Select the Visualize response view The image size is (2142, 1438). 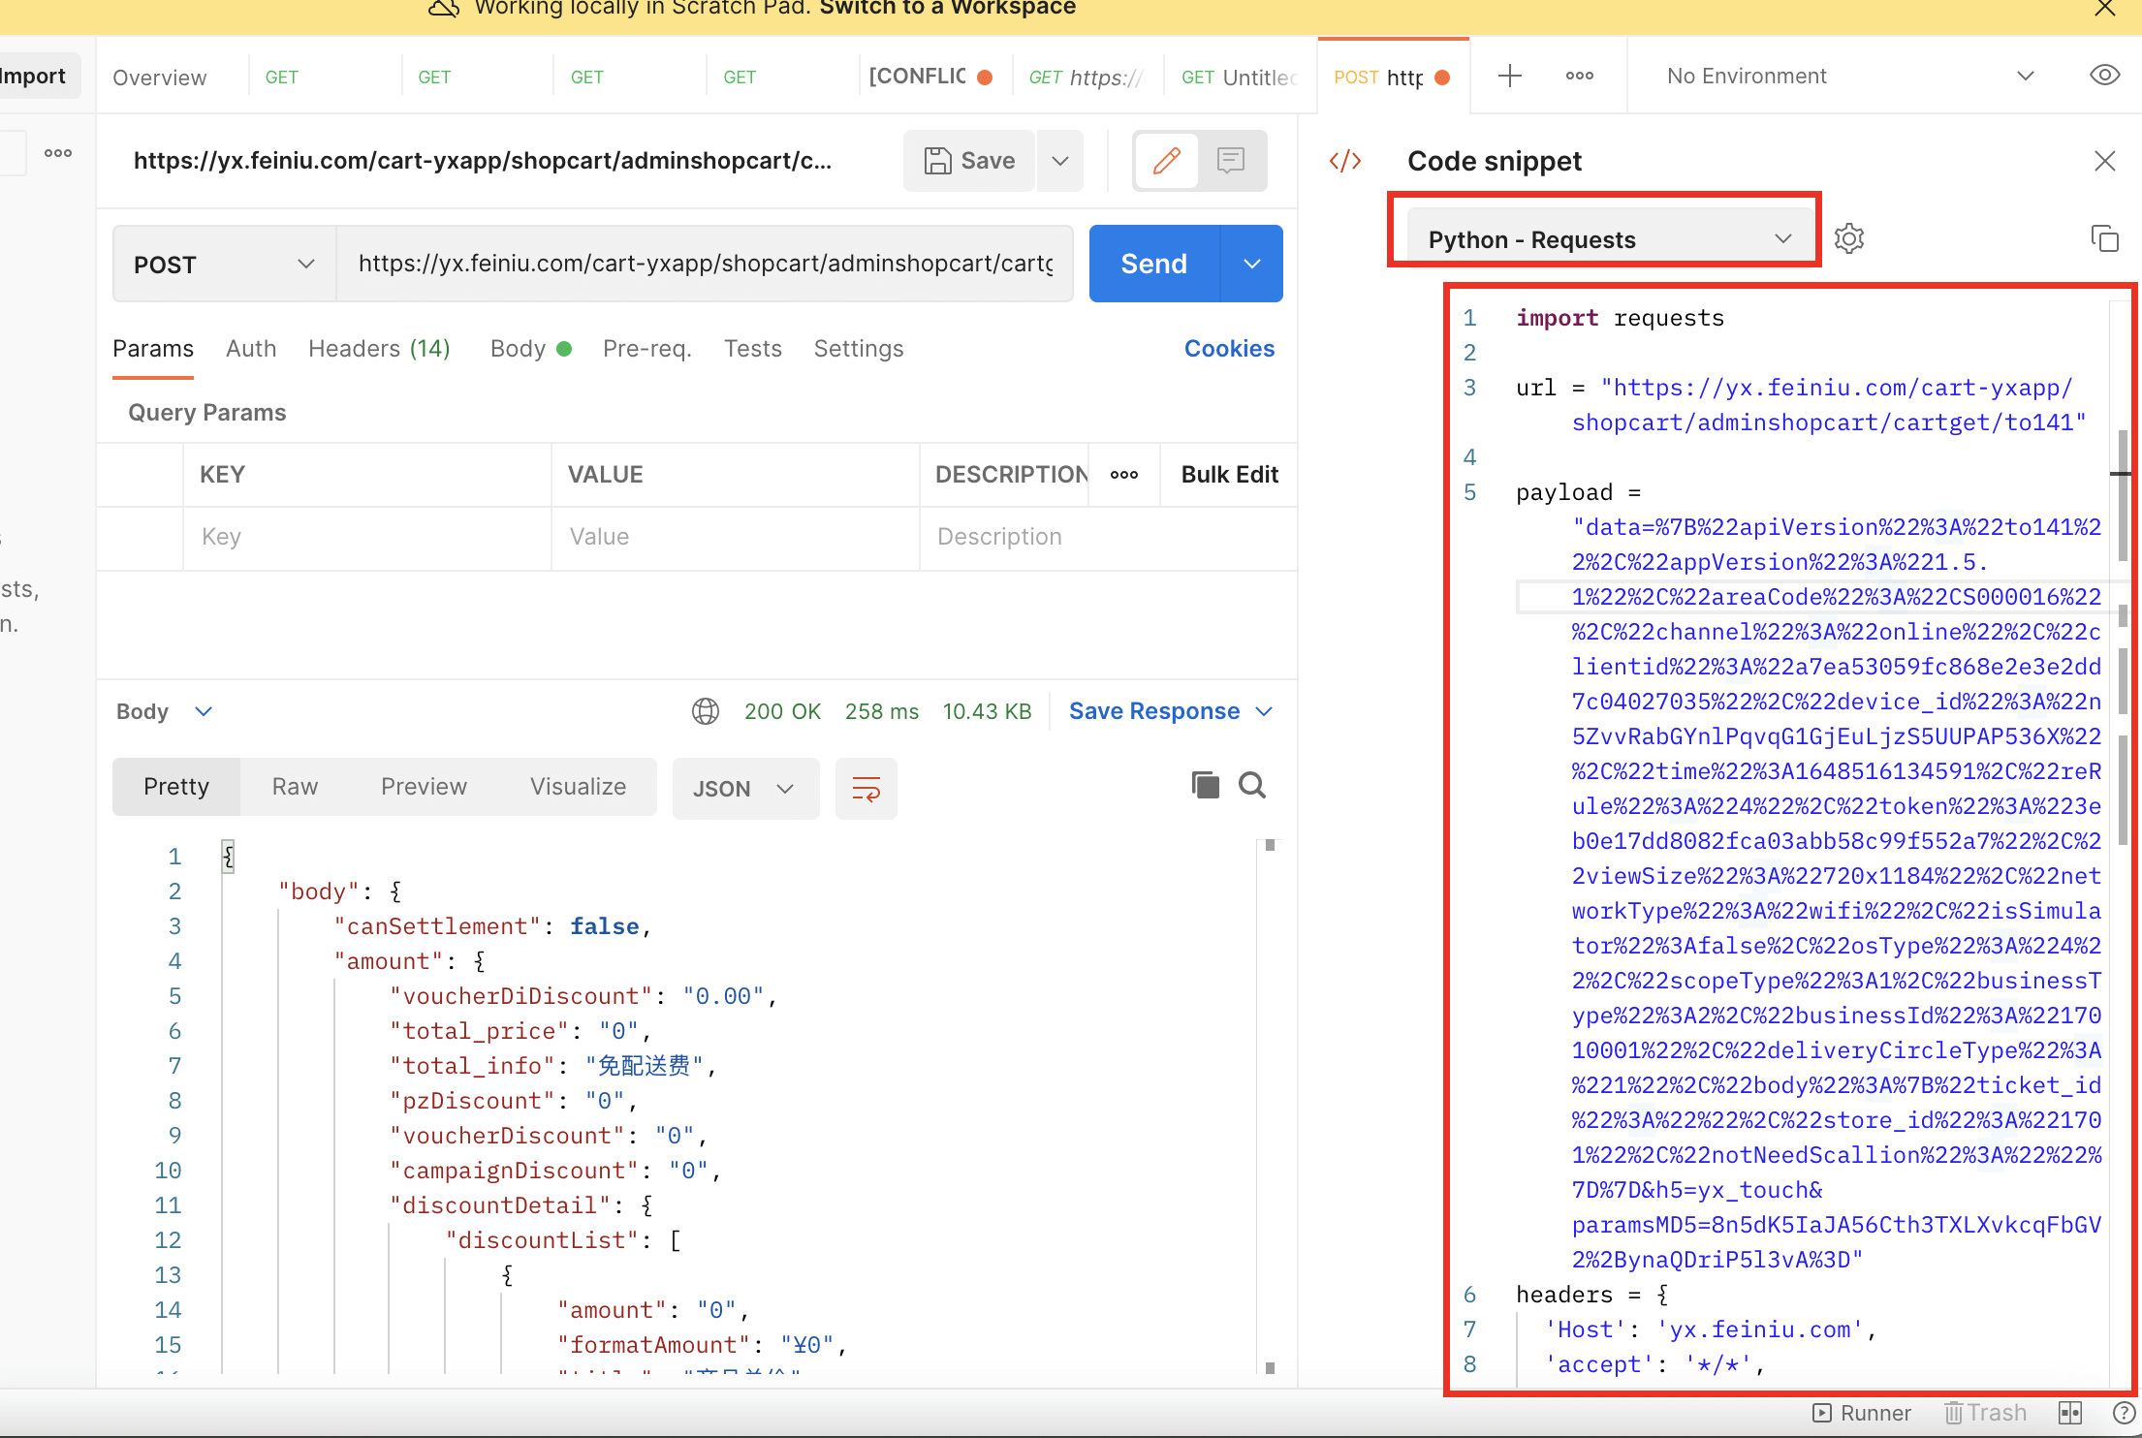point(578,787)
